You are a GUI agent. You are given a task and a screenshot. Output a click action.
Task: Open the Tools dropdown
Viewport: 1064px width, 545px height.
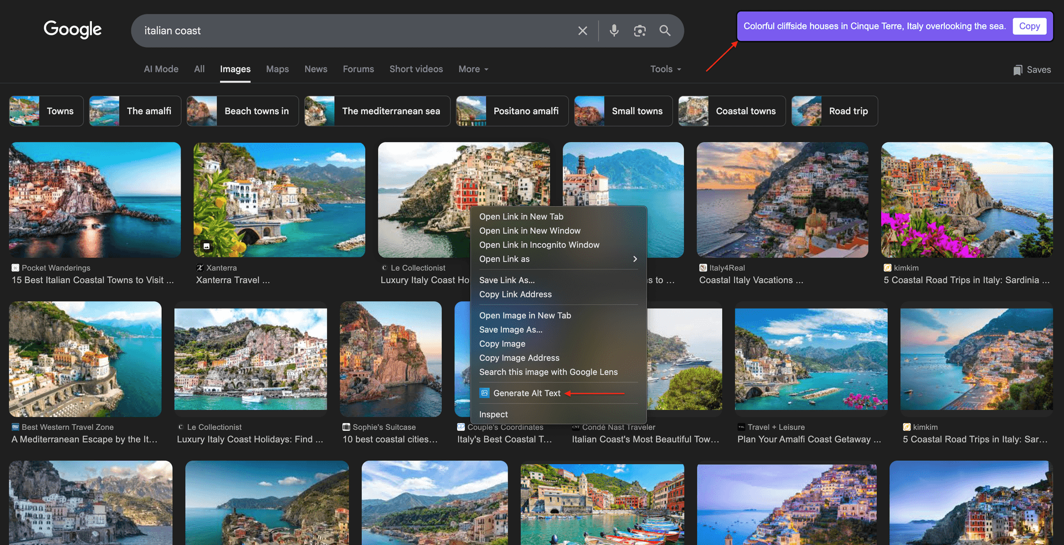(664, 69)
